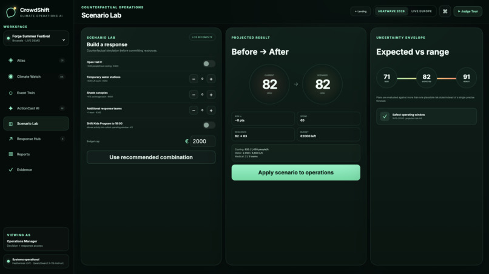The height and width of the screenshot is (274, 489).
Task: Apply scenario to operations
Action: click(295, 173)
